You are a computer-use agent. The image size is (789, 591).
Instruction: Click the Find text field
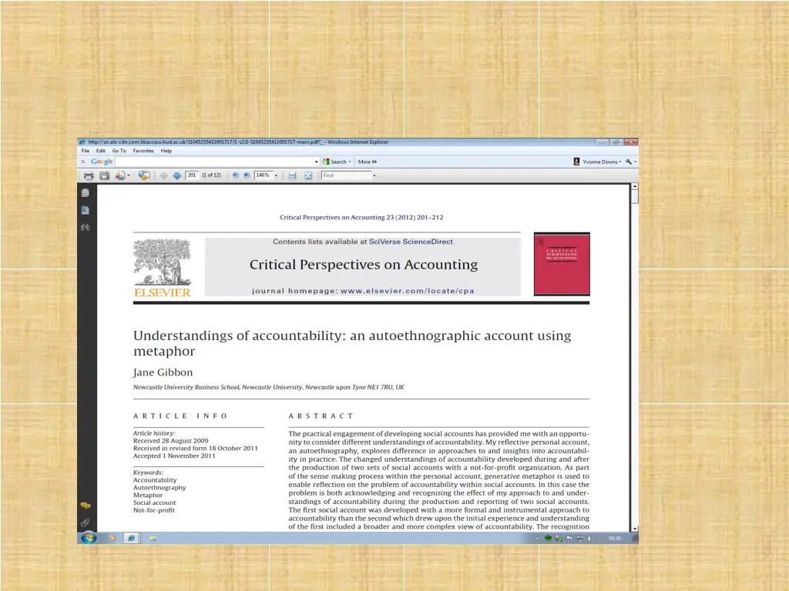346,175
